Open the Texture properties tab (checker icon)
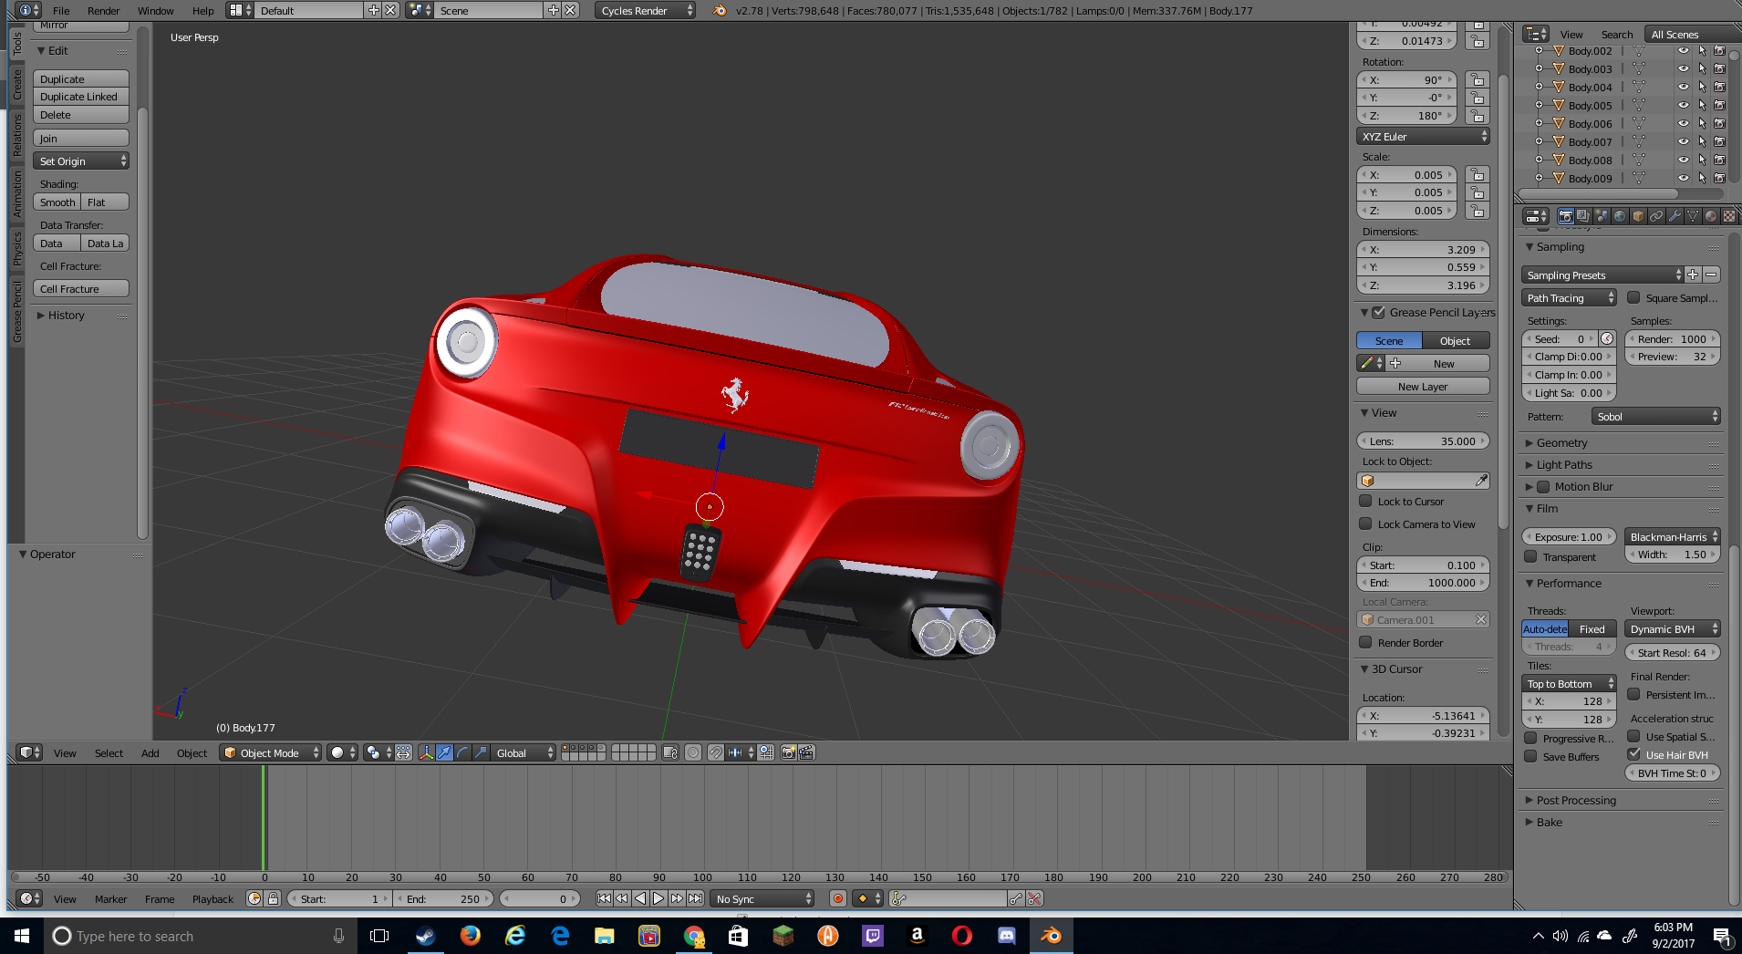This screenshot has width=1742, height=954. [1729, 216]
